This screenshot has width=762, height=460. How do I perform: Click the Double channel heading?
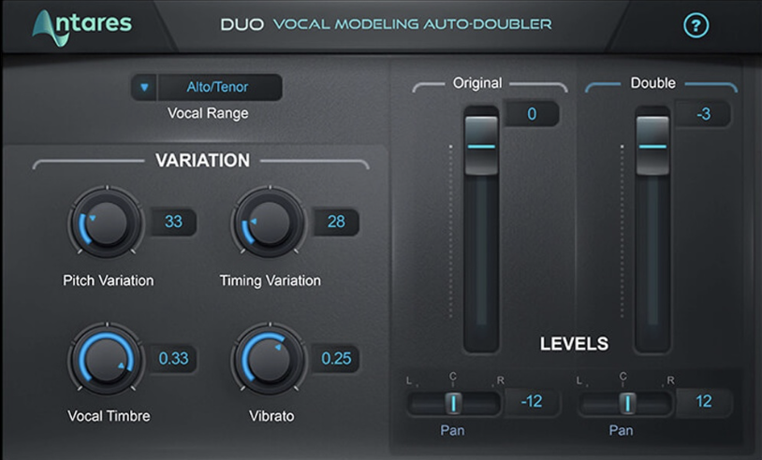653,83
